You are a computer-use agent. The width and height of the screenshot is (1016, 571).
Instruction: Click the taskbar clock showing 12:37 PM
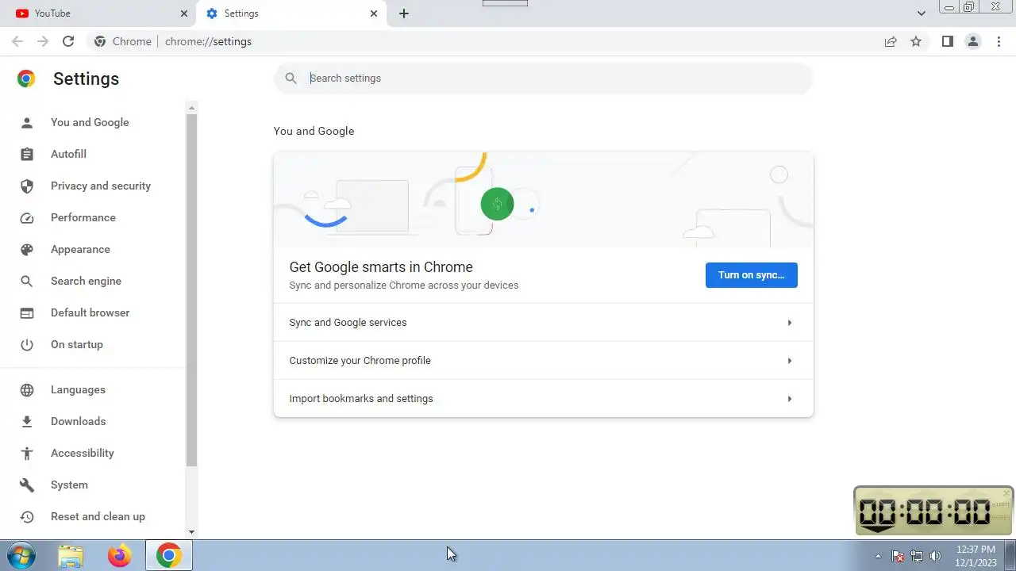976,556
